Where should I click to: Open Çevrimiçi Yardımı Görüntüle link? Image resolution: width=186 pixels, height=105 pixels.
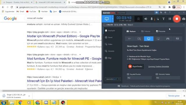coord(159,66)
